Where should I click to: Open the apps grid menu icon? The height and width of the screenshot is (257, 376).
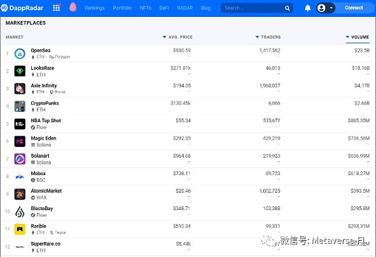point(57,8)
